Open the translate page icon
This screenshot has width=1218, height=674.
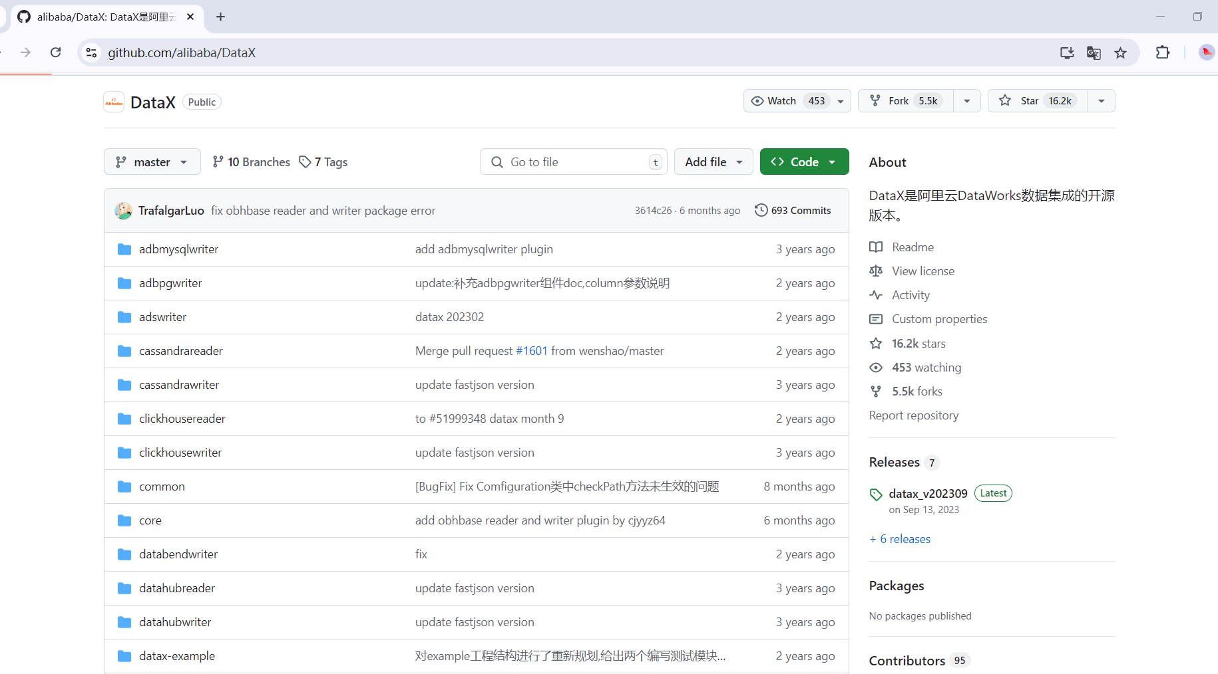point(1094,53)
